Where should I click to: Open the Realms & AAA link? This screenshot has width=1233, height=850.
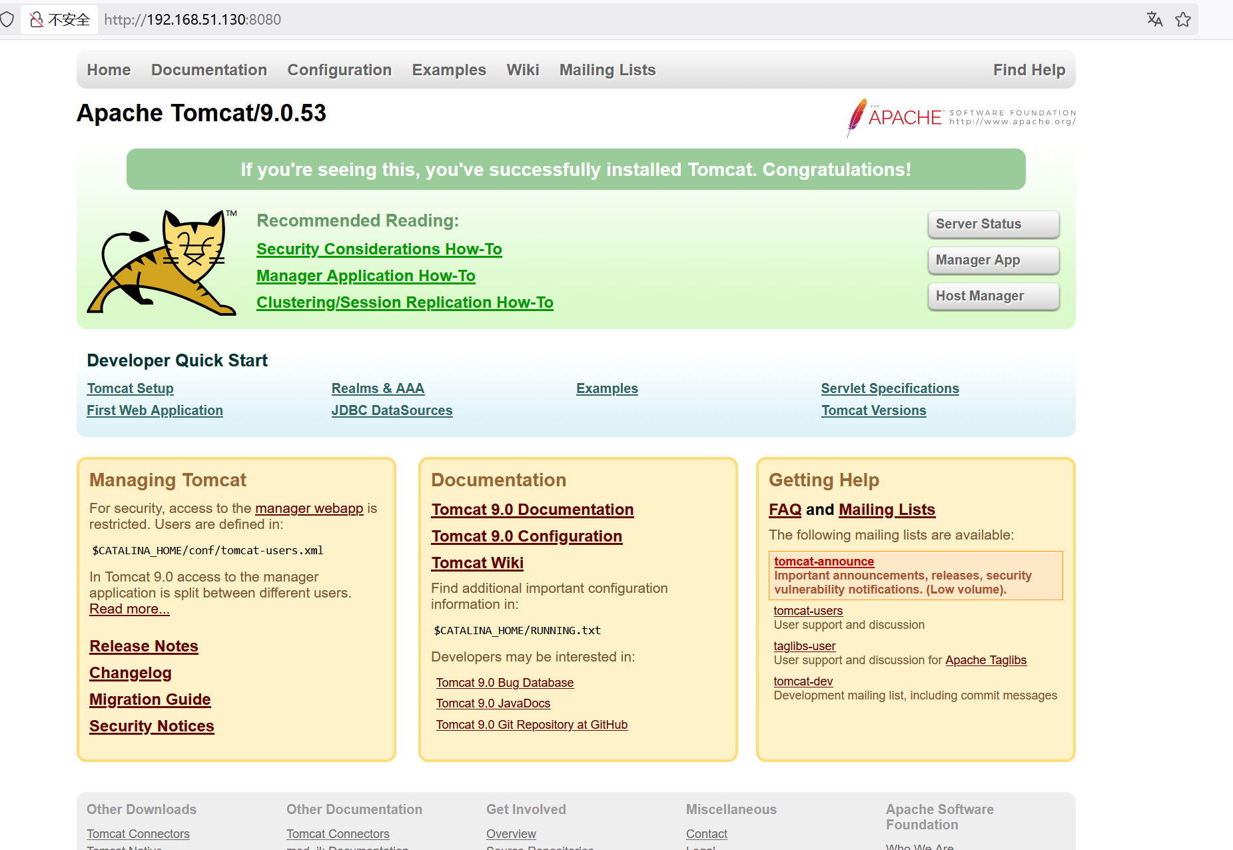point(378,388)
